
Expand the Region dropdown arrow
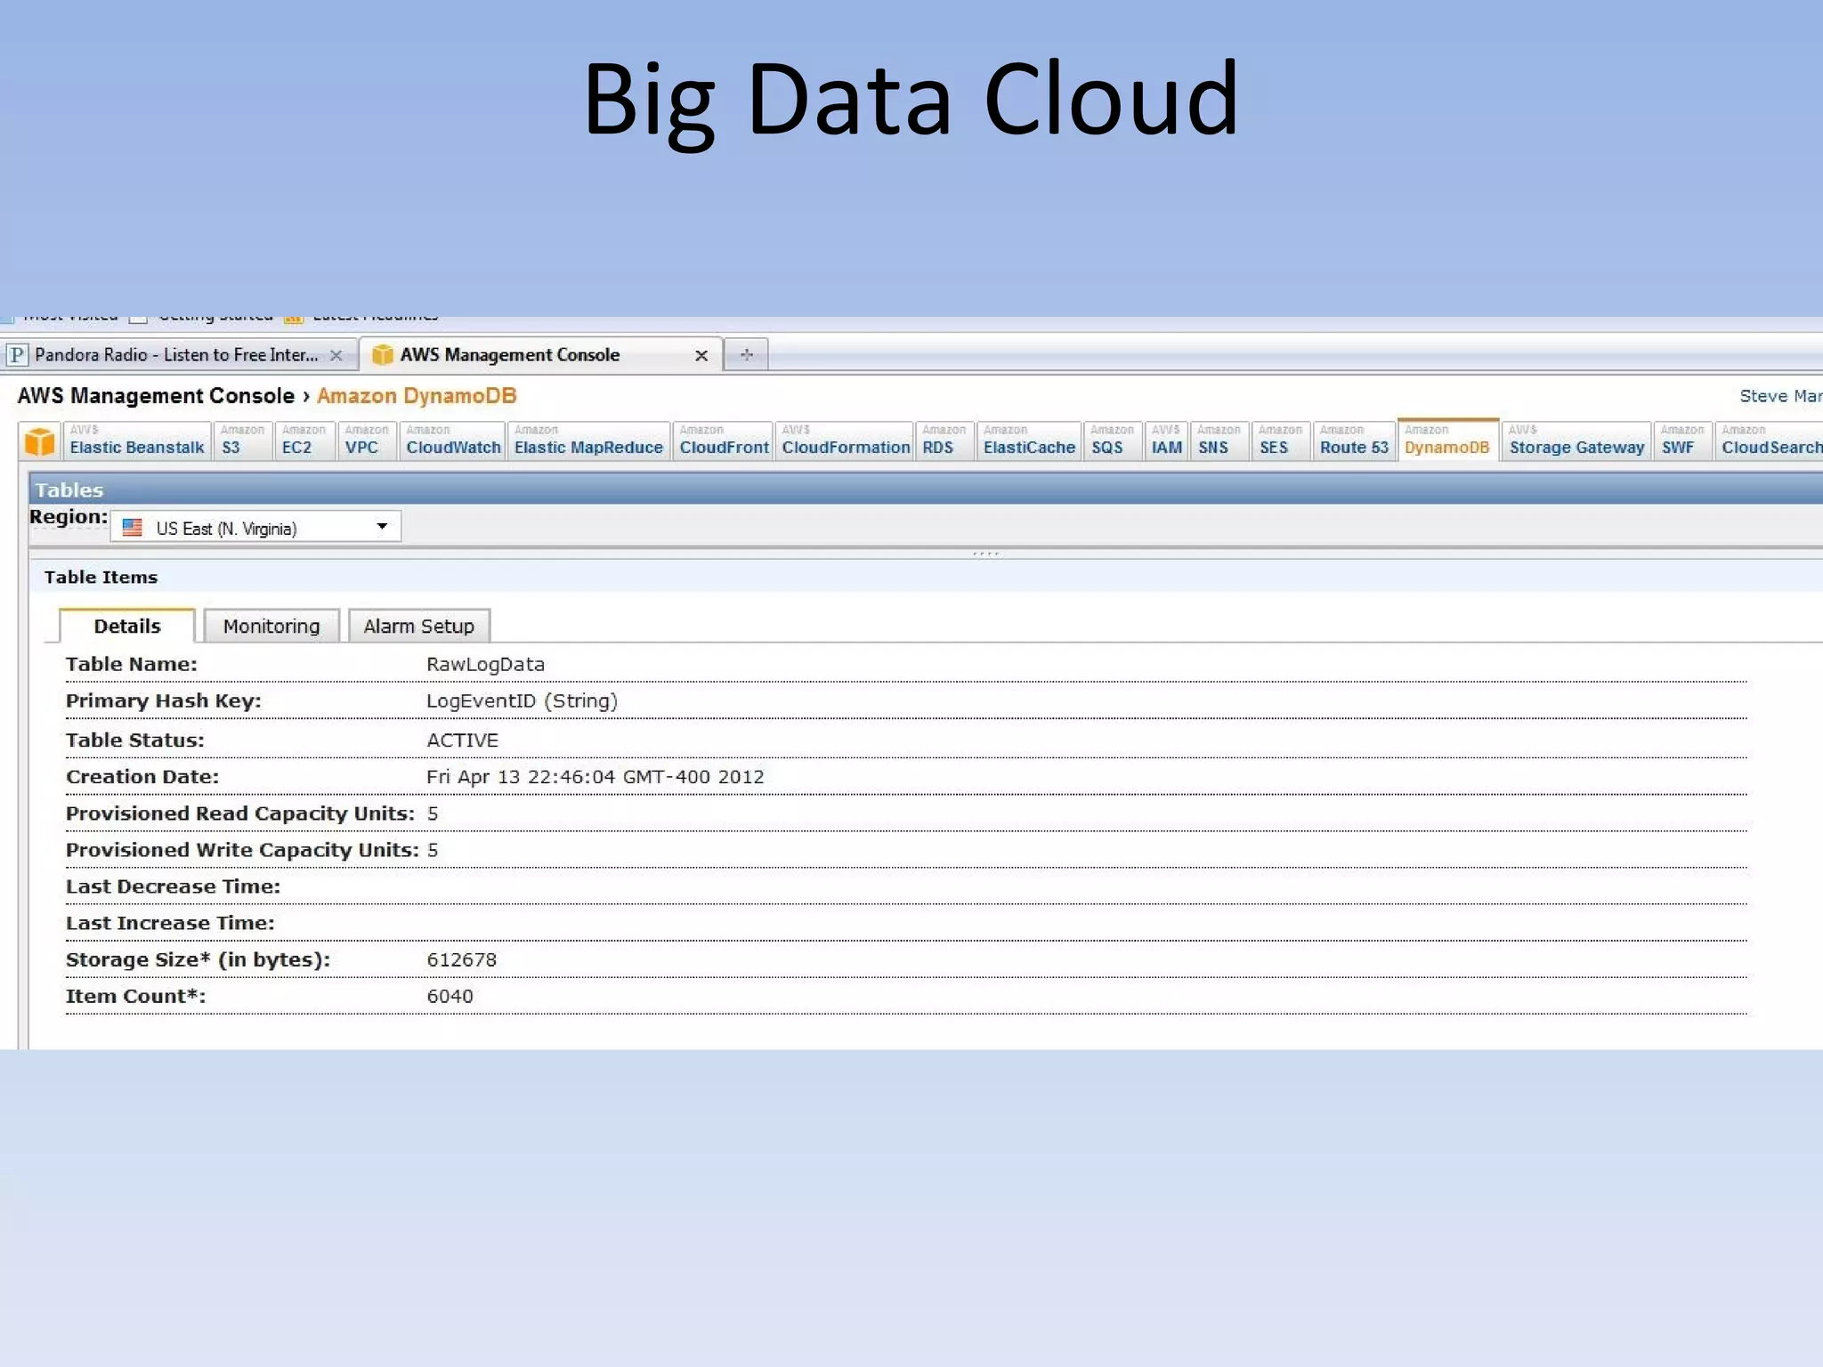click(382, 526)
